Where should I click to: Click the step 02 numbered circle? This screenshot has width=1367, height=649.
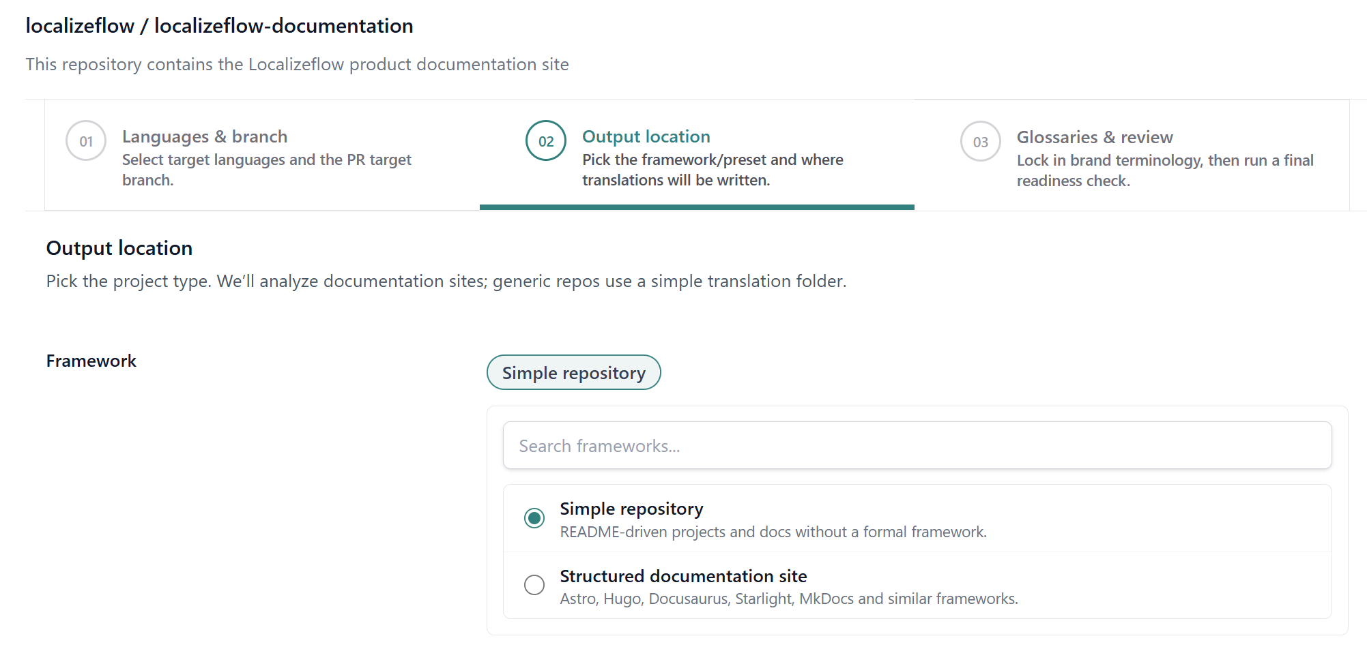(x=545, y=140)
